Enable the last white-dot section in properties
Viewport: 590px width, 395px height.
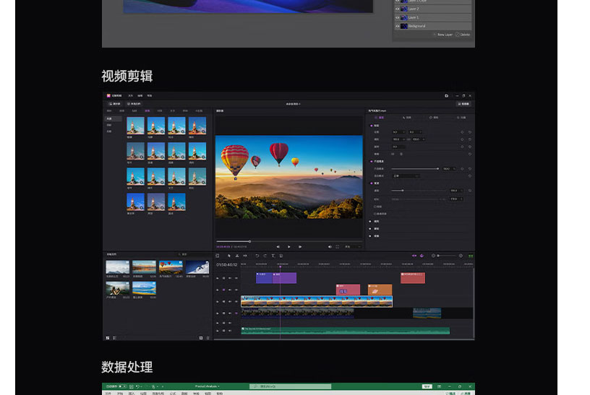click(370, 236)
